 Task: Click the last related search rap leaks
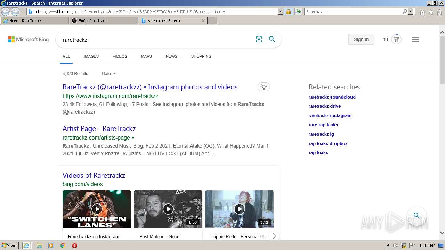click(x=318, y=152)
